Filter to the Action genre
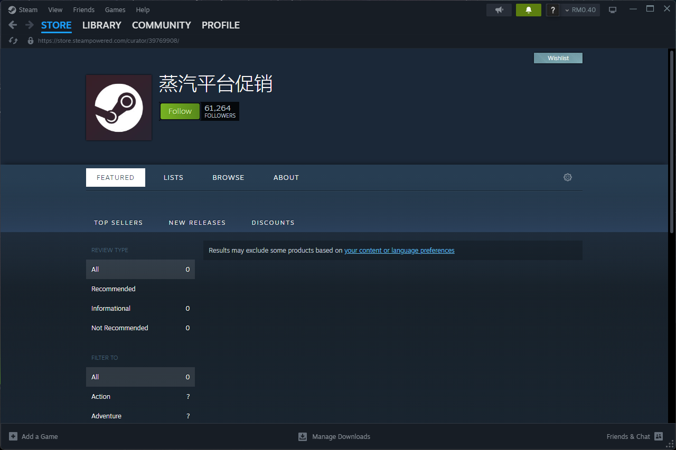Image resolution: width=676 pixels, height=450 pixels. (x=140, y=396)
